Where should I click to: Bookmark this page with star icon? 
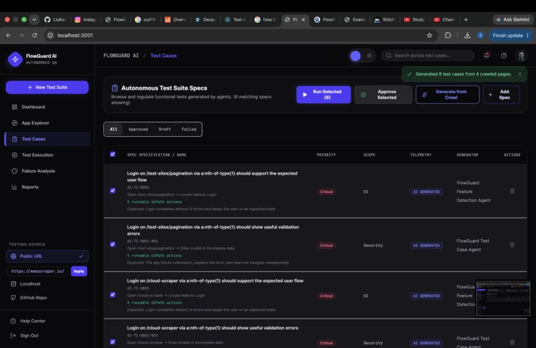(x=430, y=35)
